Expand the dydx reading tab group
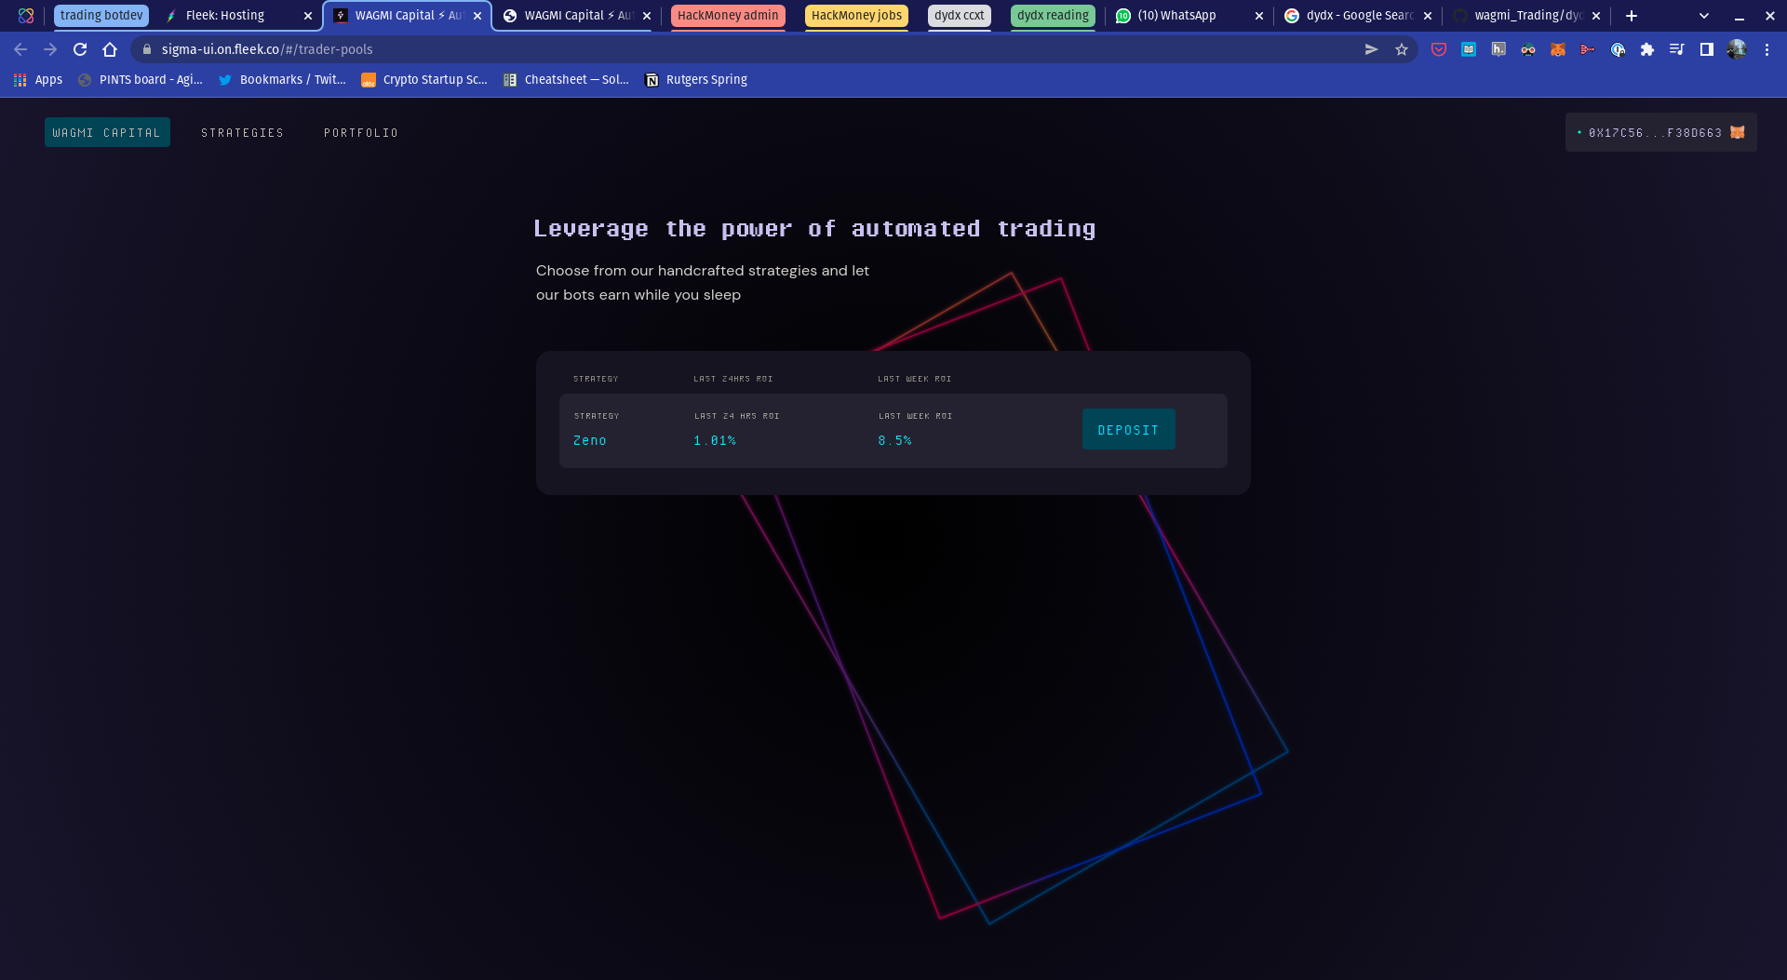1787x980 pixels. tap(1053, 15)
